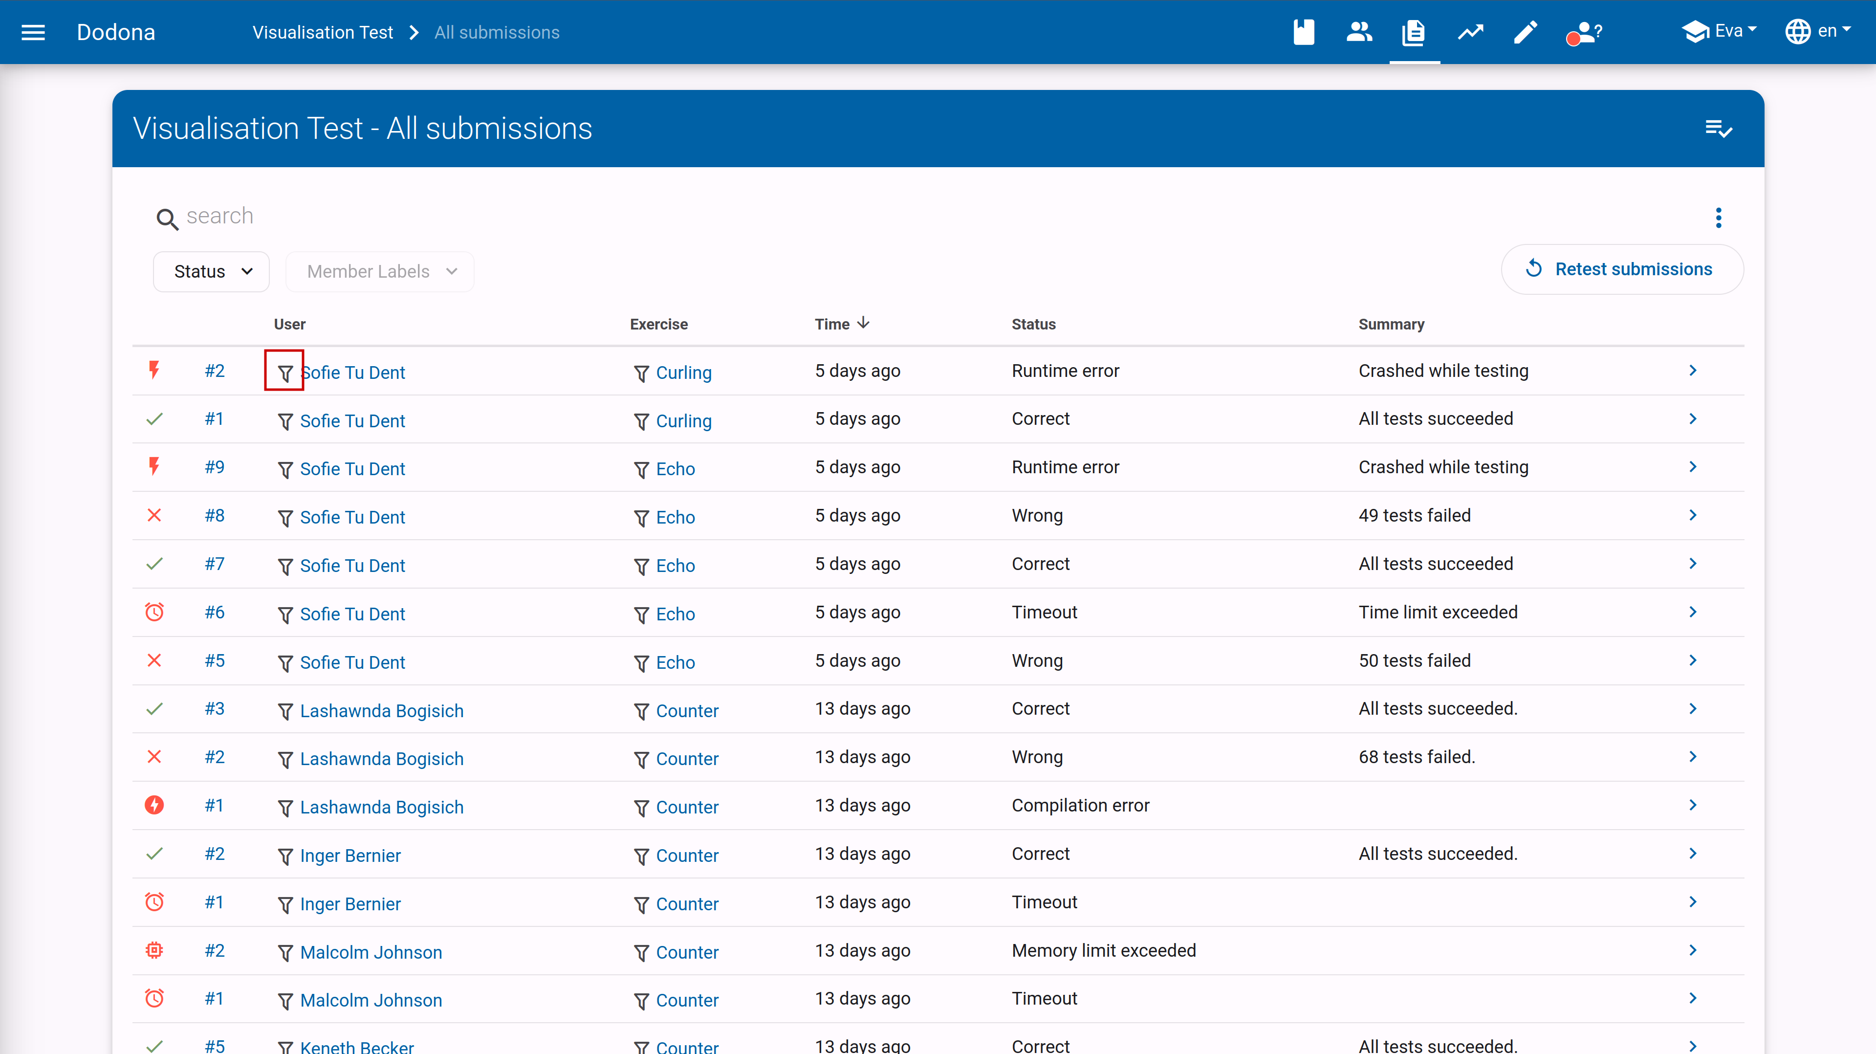Open submission #7 link for Echo

[214, 564]
